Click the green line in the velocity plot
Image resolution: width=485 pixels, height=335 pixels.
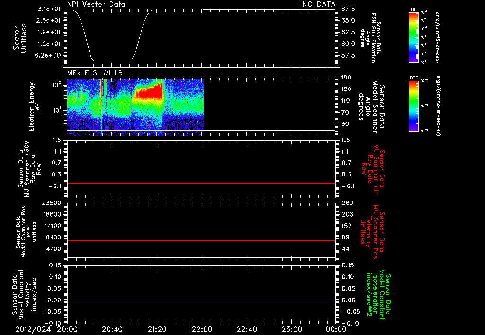point(201,300)
